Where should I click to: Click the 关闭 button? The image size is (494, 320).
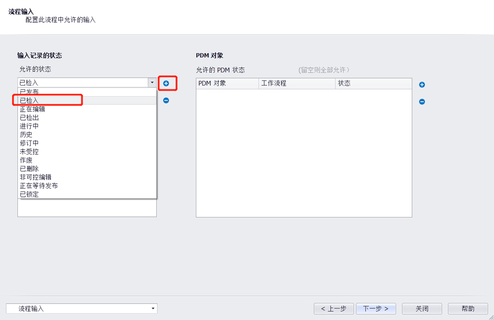point(422,309)
